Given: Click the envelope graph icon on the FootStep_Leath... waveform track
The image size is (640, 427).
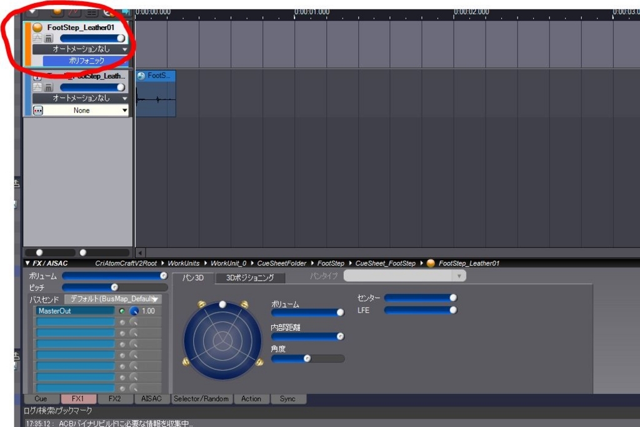Looking at the screenshot, I should (37, 88).
